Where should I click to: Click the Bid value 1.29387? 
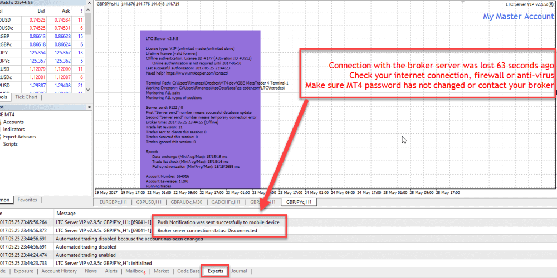pos(38,86)
